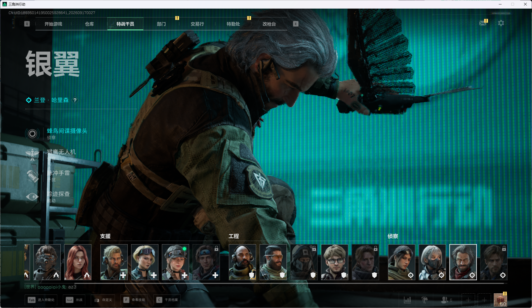Select the 蜂鸟间谍摄像头 skill icon
This screenshot has width=532, height=308.
tap(32, 134)
